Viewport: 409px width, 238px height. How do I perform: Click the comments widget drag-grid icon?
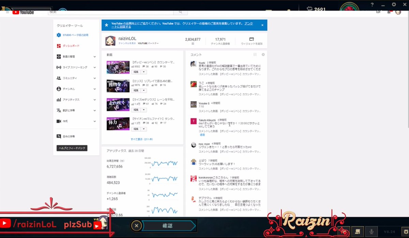coord(255,55)
